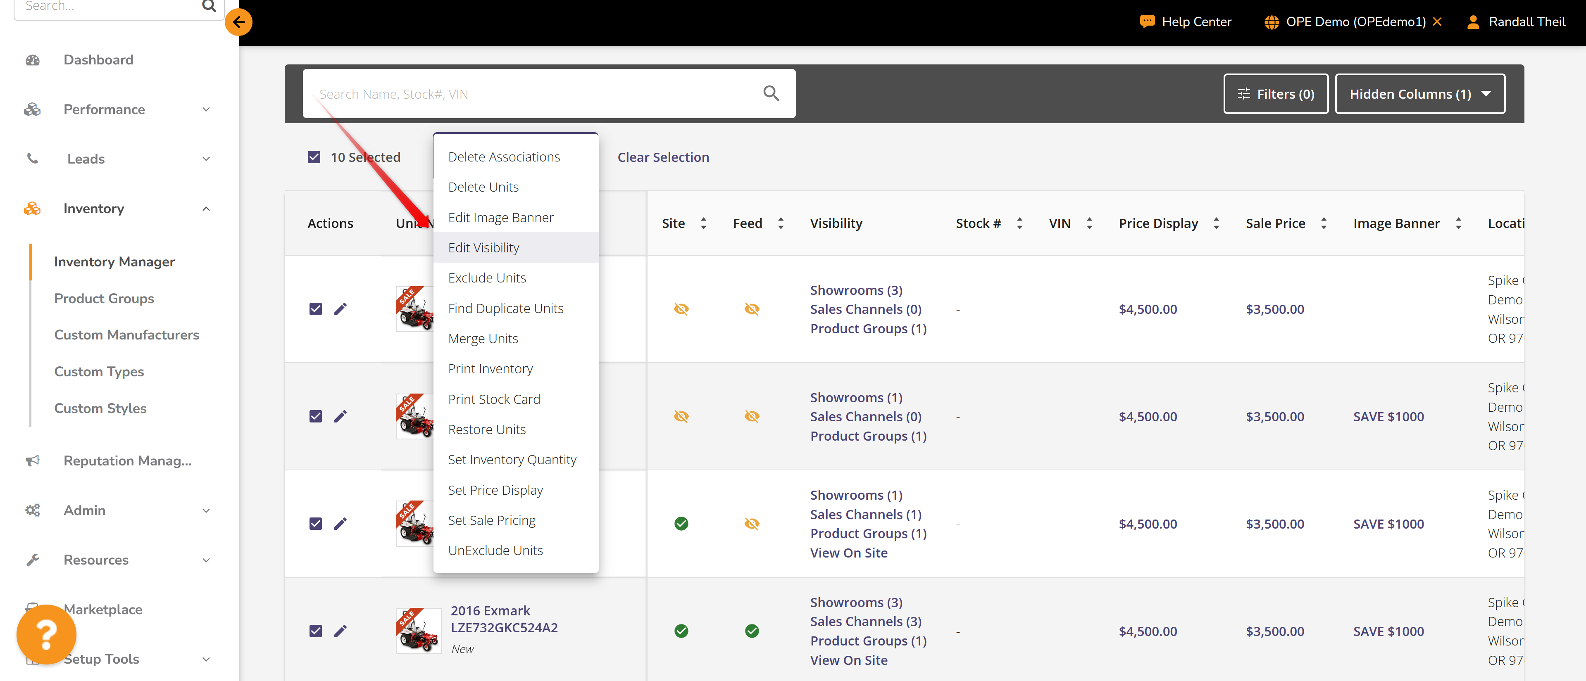Image resolution: width=1586 pixels, height=681 pixels.
Task: Choose Find Duplicate Units menu entry
Action: click(x=516, y=308)
